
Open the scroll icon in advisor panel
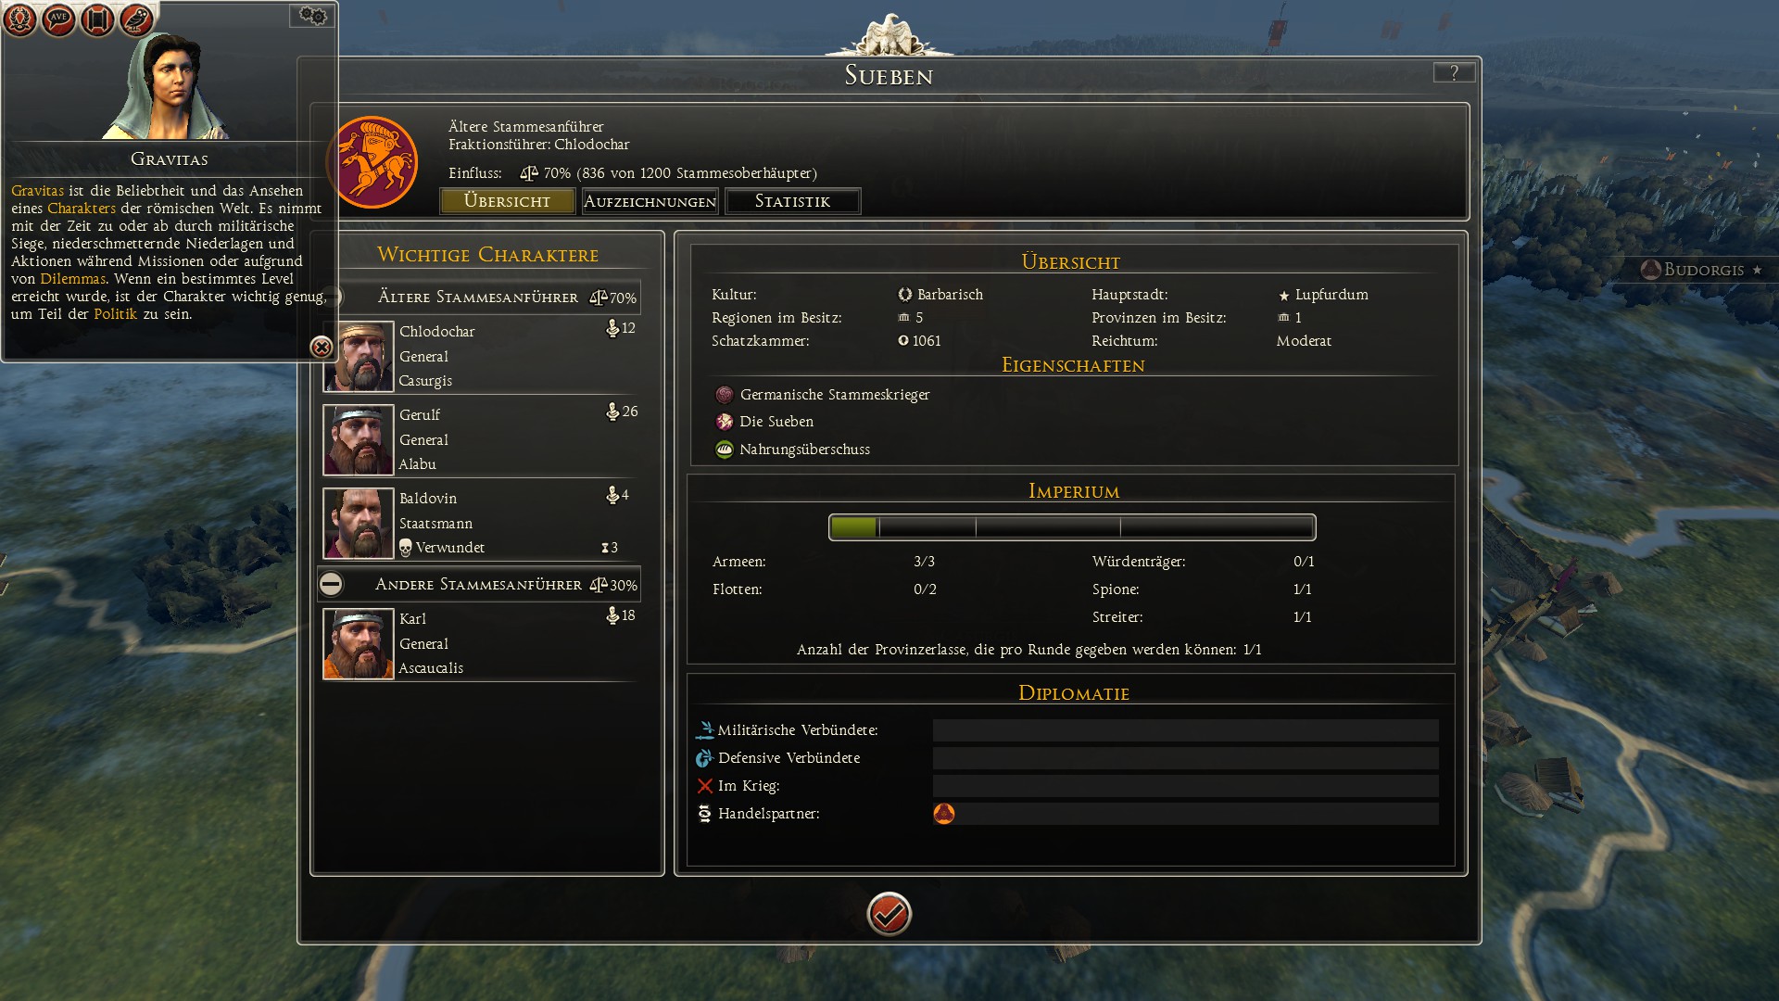(97, 19)
